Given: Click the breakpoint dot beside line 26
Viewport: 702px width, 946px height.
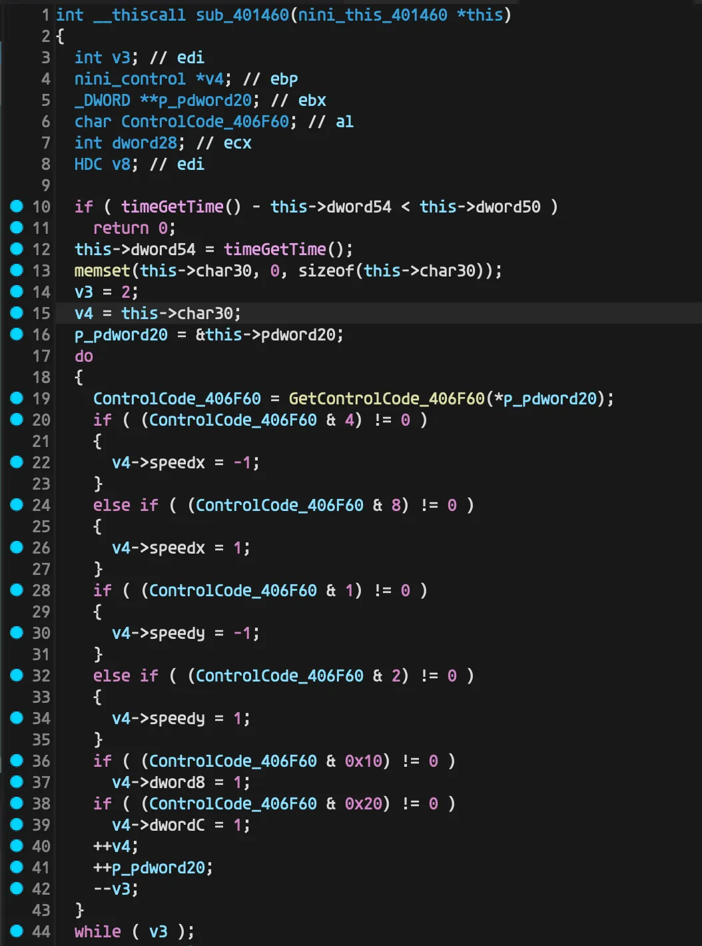Looking at the screenshot, I should point(17,548).
